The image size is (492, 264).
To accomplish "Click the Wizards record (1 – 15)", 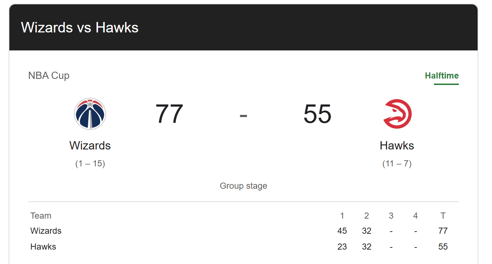I will click(90, 164).
